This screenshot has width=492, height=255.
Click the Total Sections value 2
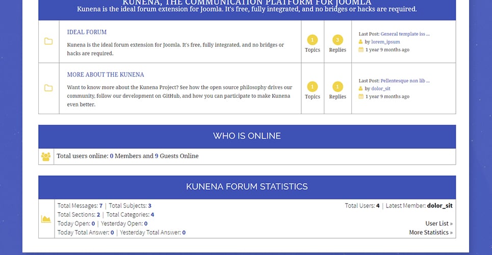[98, 215]
